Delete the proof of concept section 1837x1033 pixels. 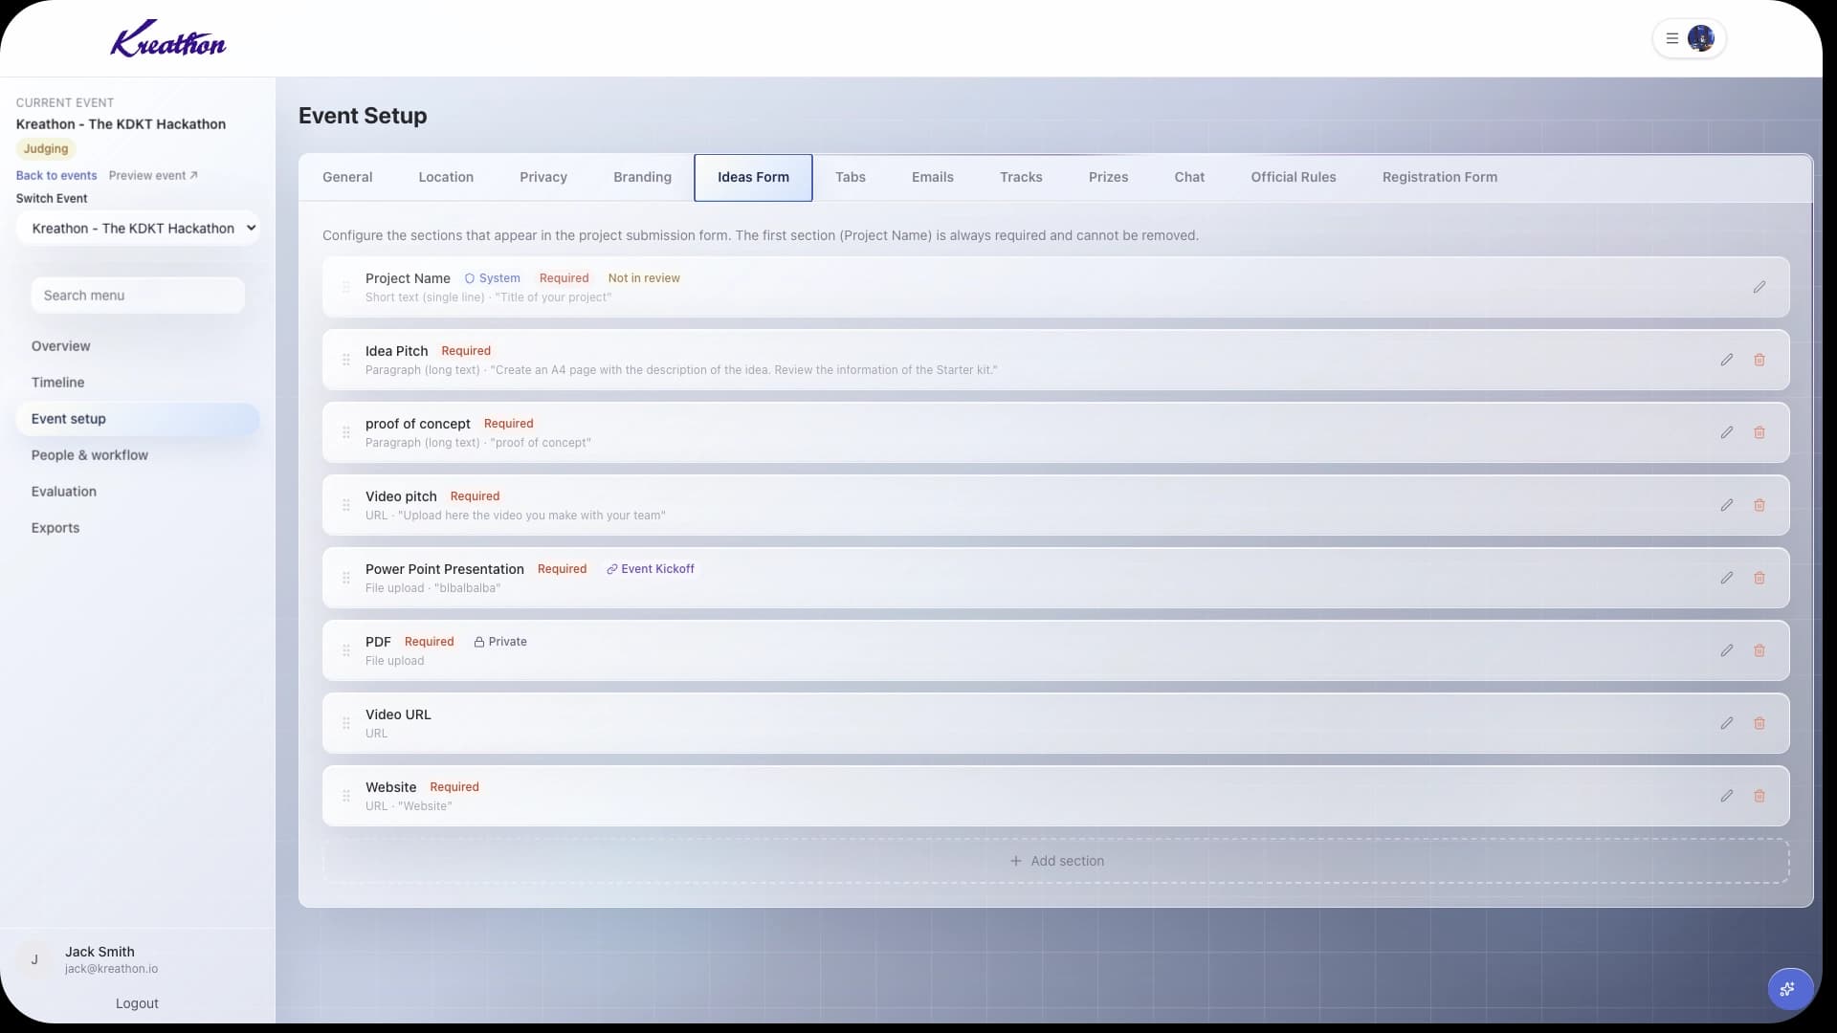[x=1759, y=432]
